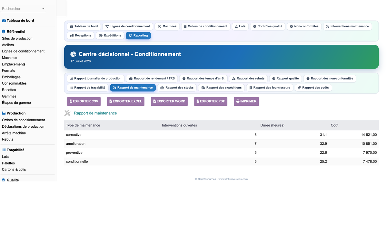Image resolution: width=387 pixels, height=239 pixels.
Task: Open sidebar Ordres de conditionnement link
Action: (x=24, y=120)
